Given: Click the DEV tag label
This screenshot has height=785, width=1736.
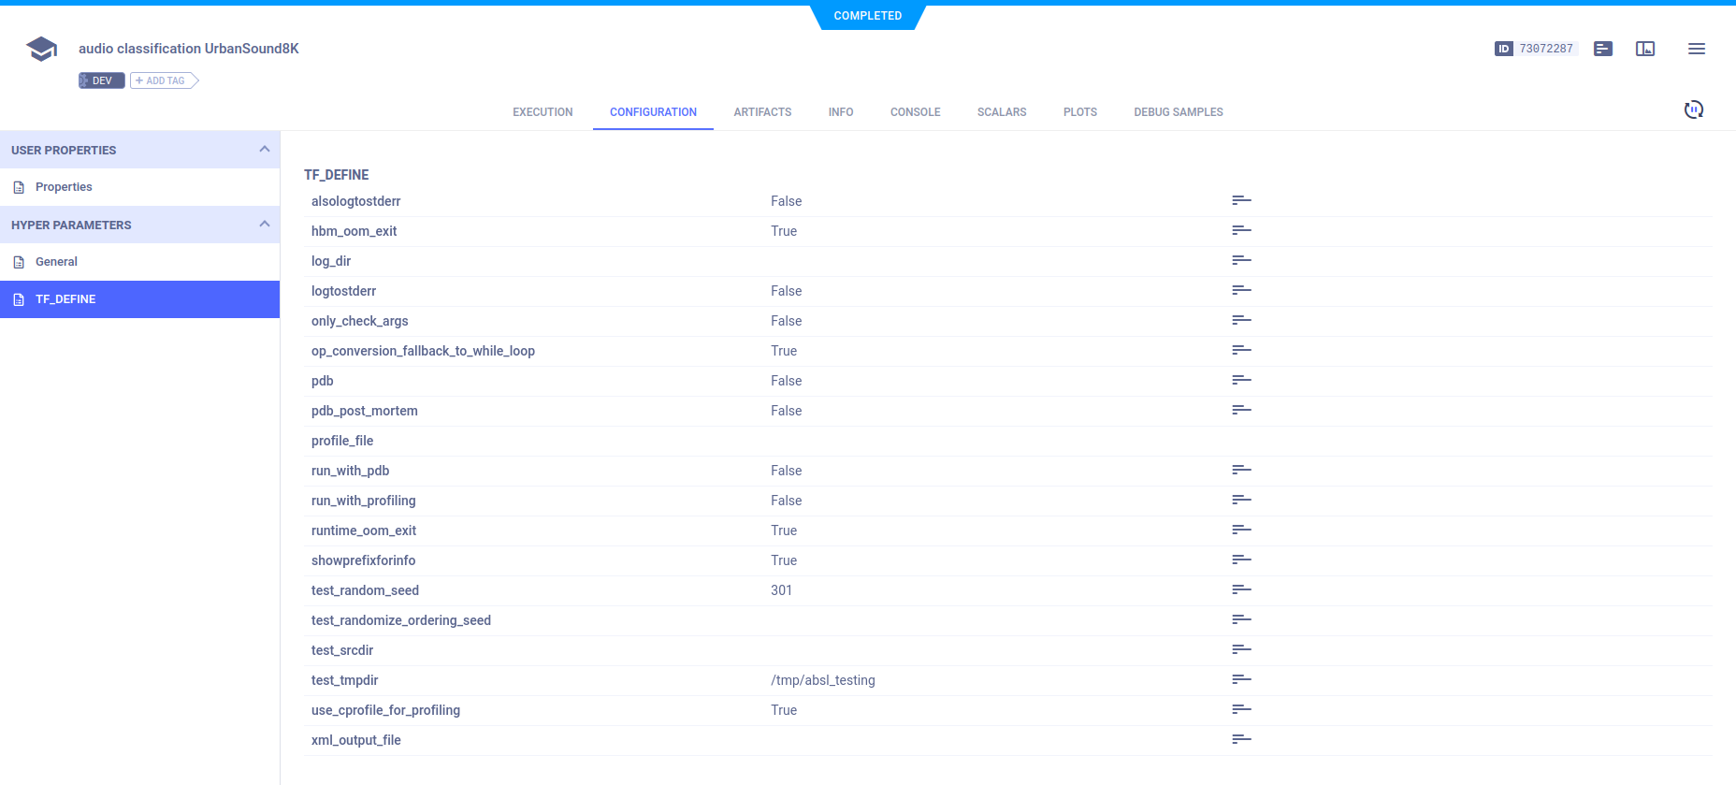Looking at the screenshot, I should (102, 81).
